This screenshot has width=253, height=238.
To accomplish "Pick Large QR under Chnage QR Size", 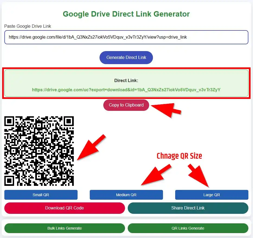I will click(x=212, y=195).
